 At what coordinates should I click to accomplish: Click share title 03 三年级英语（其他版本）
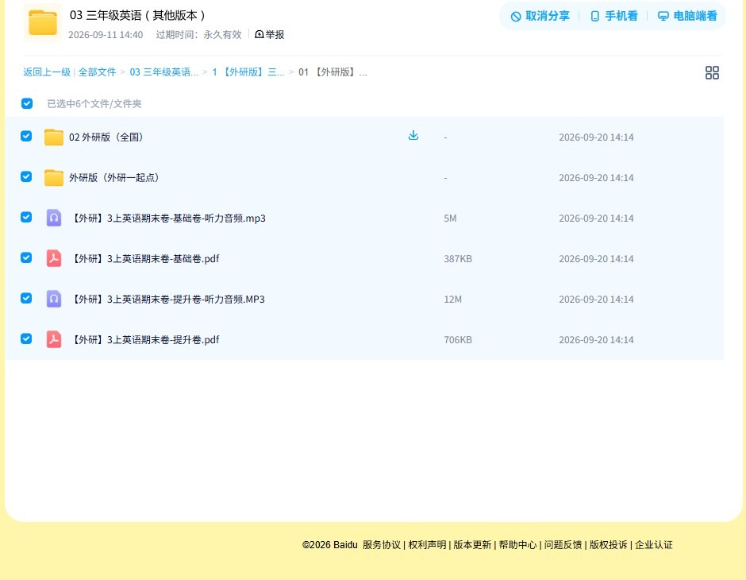click(137, 15)
